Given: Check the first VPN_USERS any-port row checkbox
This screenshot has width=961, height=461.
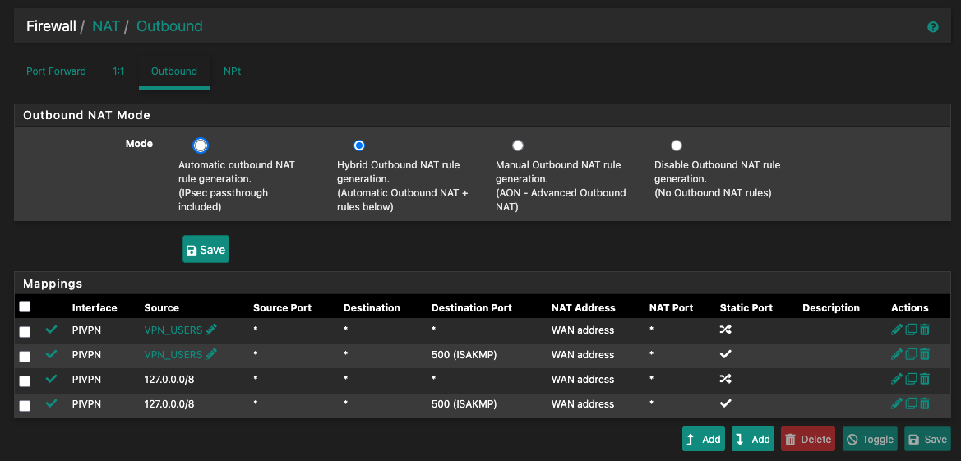Looking at the screenshot, I should tap(25, 332).
